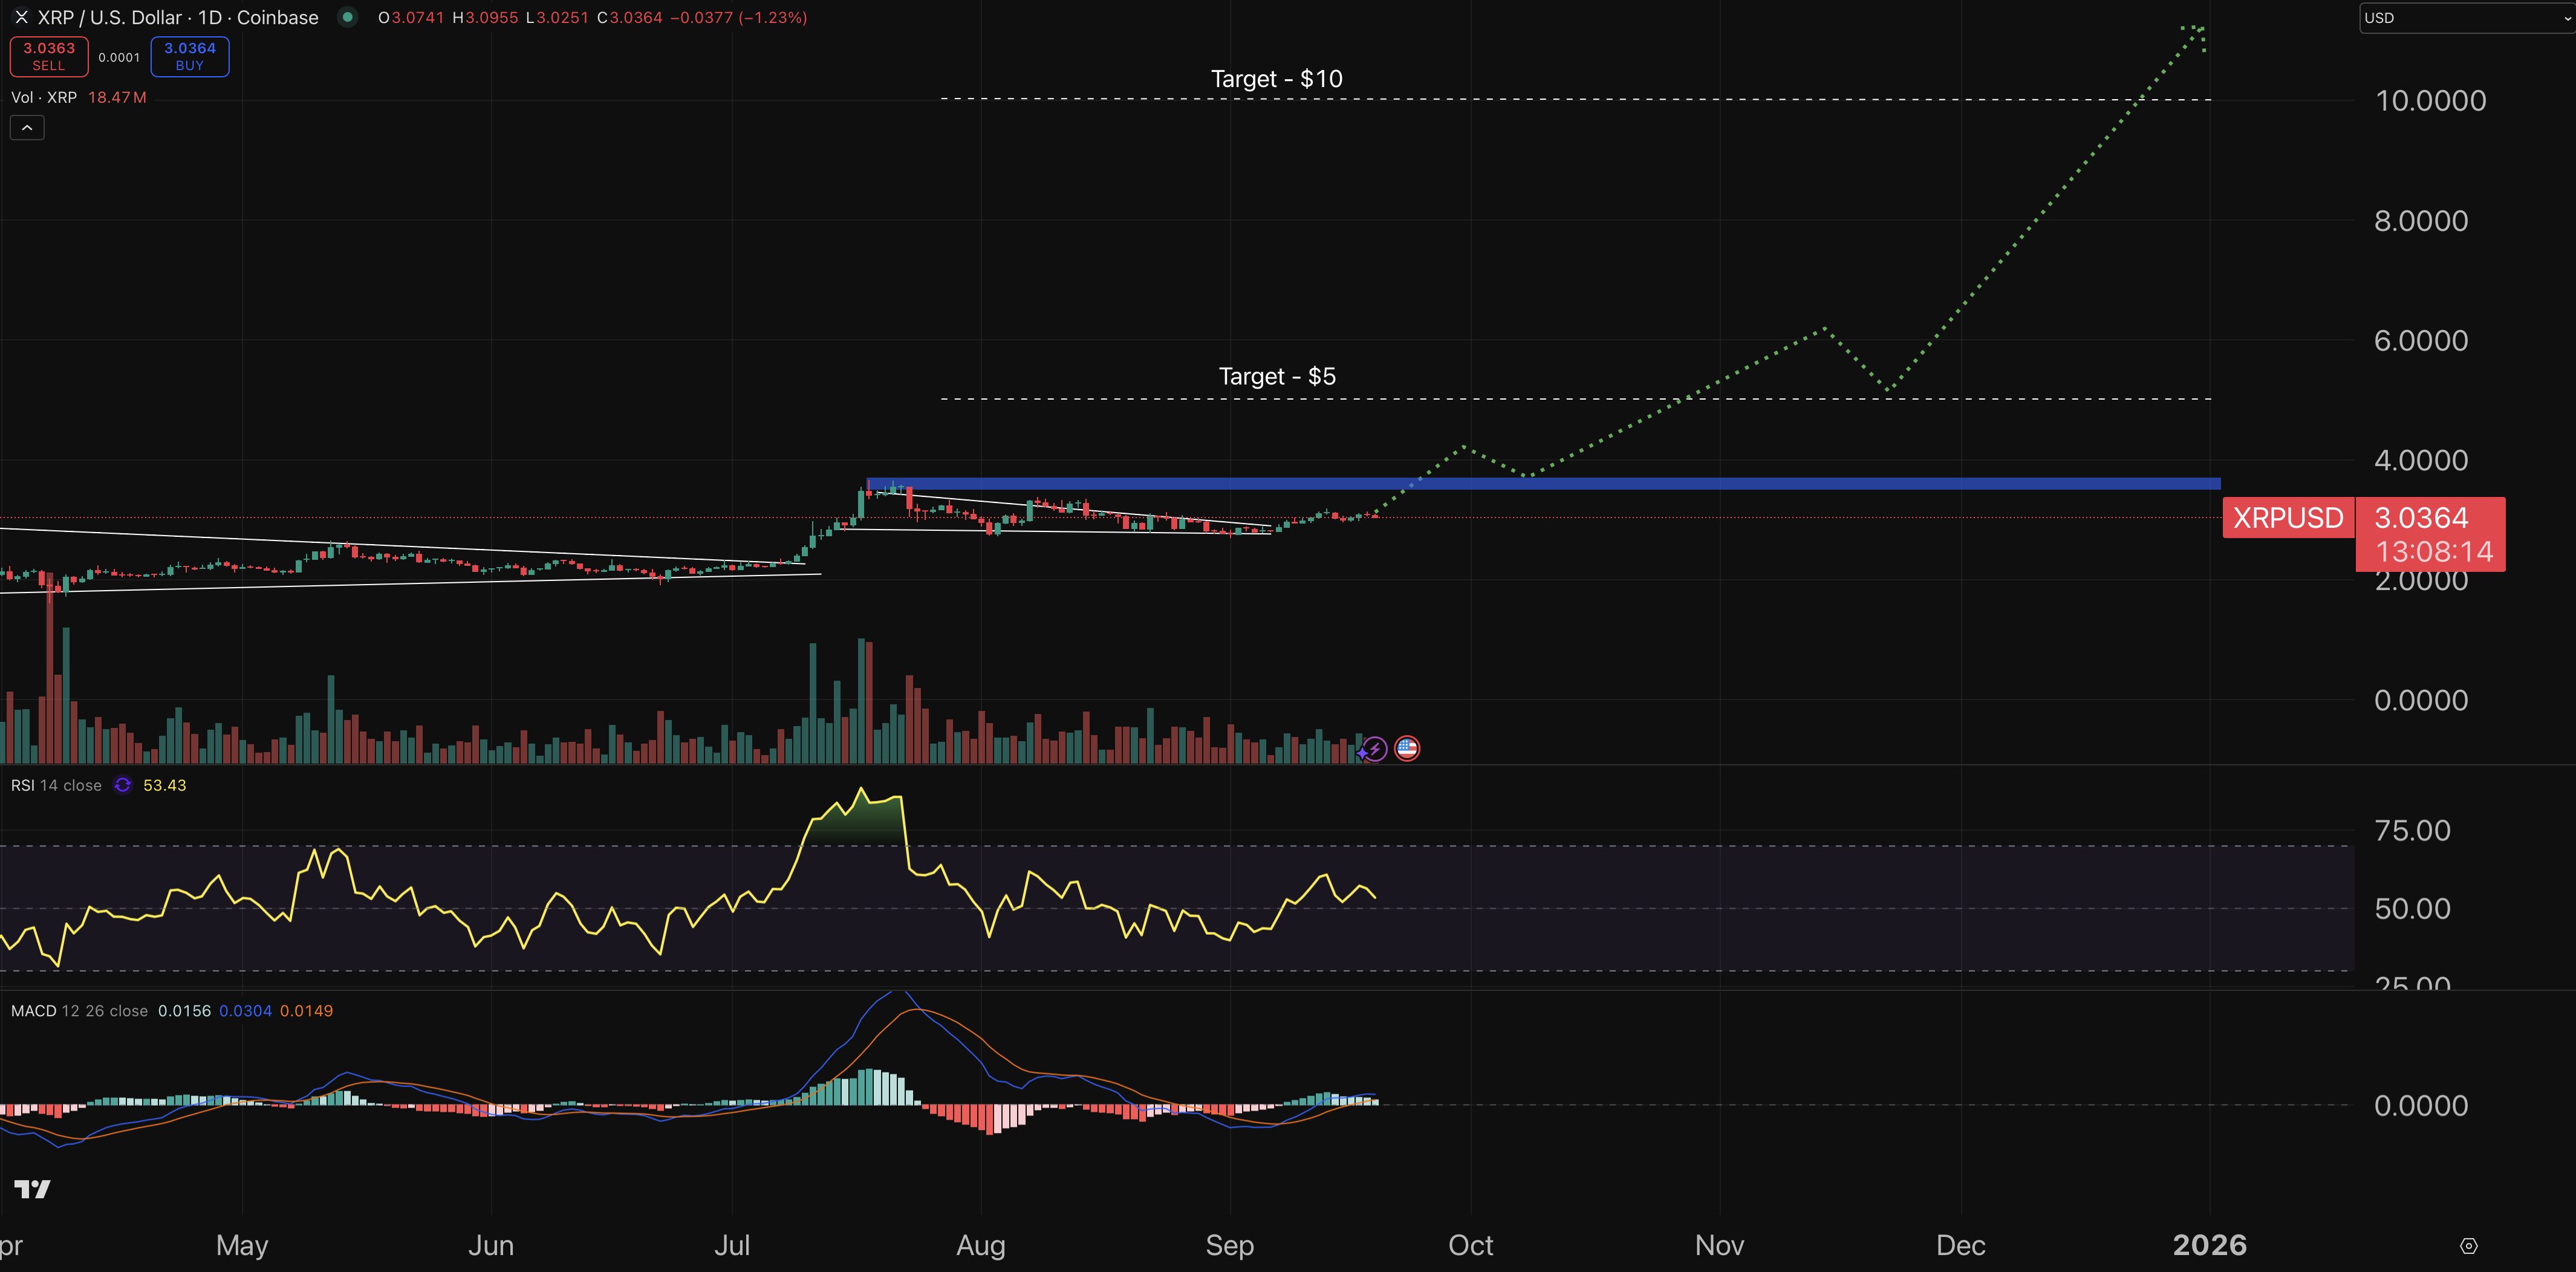
Task: Click the XRP / U.S. Dollar symbol title
Action: point(178,17)
